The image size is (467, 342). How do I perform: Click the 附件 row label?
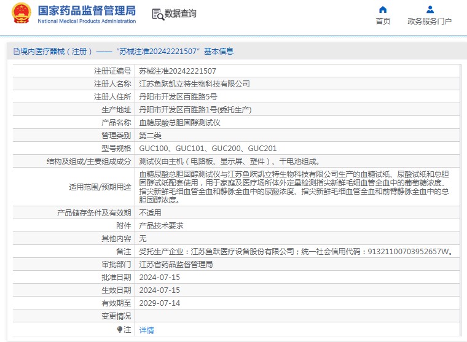(x=124, y=225)
